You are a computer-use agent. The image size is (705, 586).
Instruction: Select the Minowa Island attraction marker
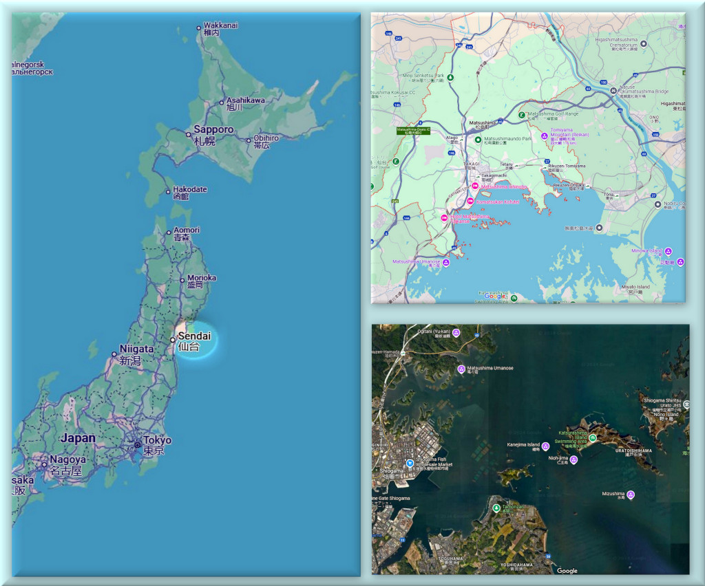point(668,251)
